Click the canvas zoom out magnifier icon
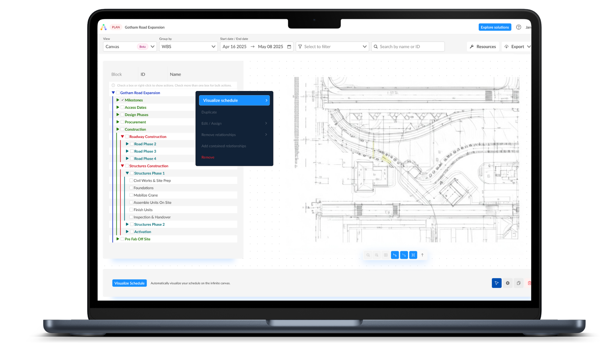 point(368,255)
